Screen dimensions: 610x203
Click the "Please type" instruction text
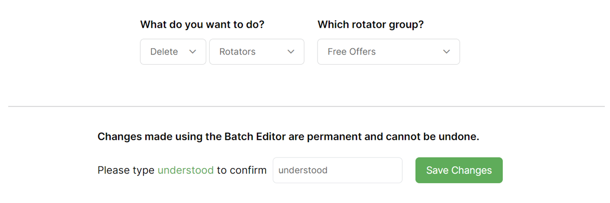click(126, 170)
